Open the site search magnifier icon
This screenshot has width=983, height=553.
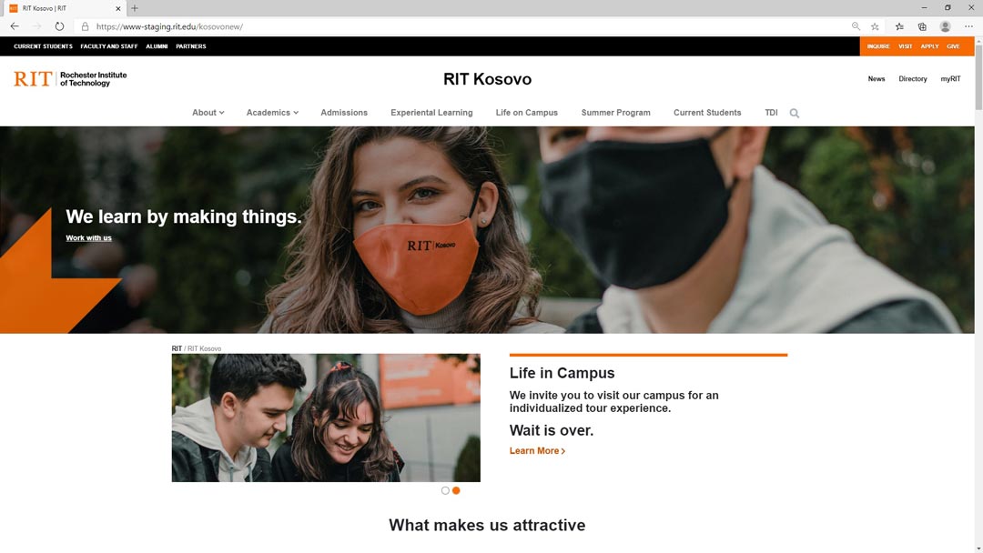coord(795,114)
